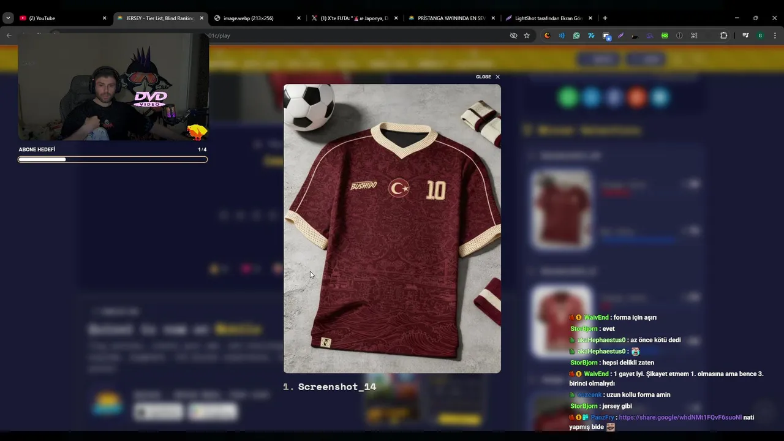
Task: Open the purple feather LightShot extension
Action: click(620, 36)
